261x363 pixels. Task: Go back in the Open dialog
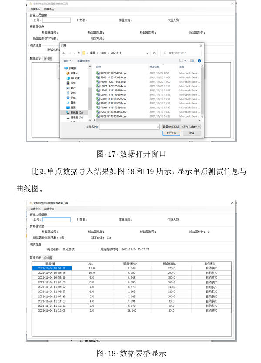pyautogui.click(x=64, y=53)
